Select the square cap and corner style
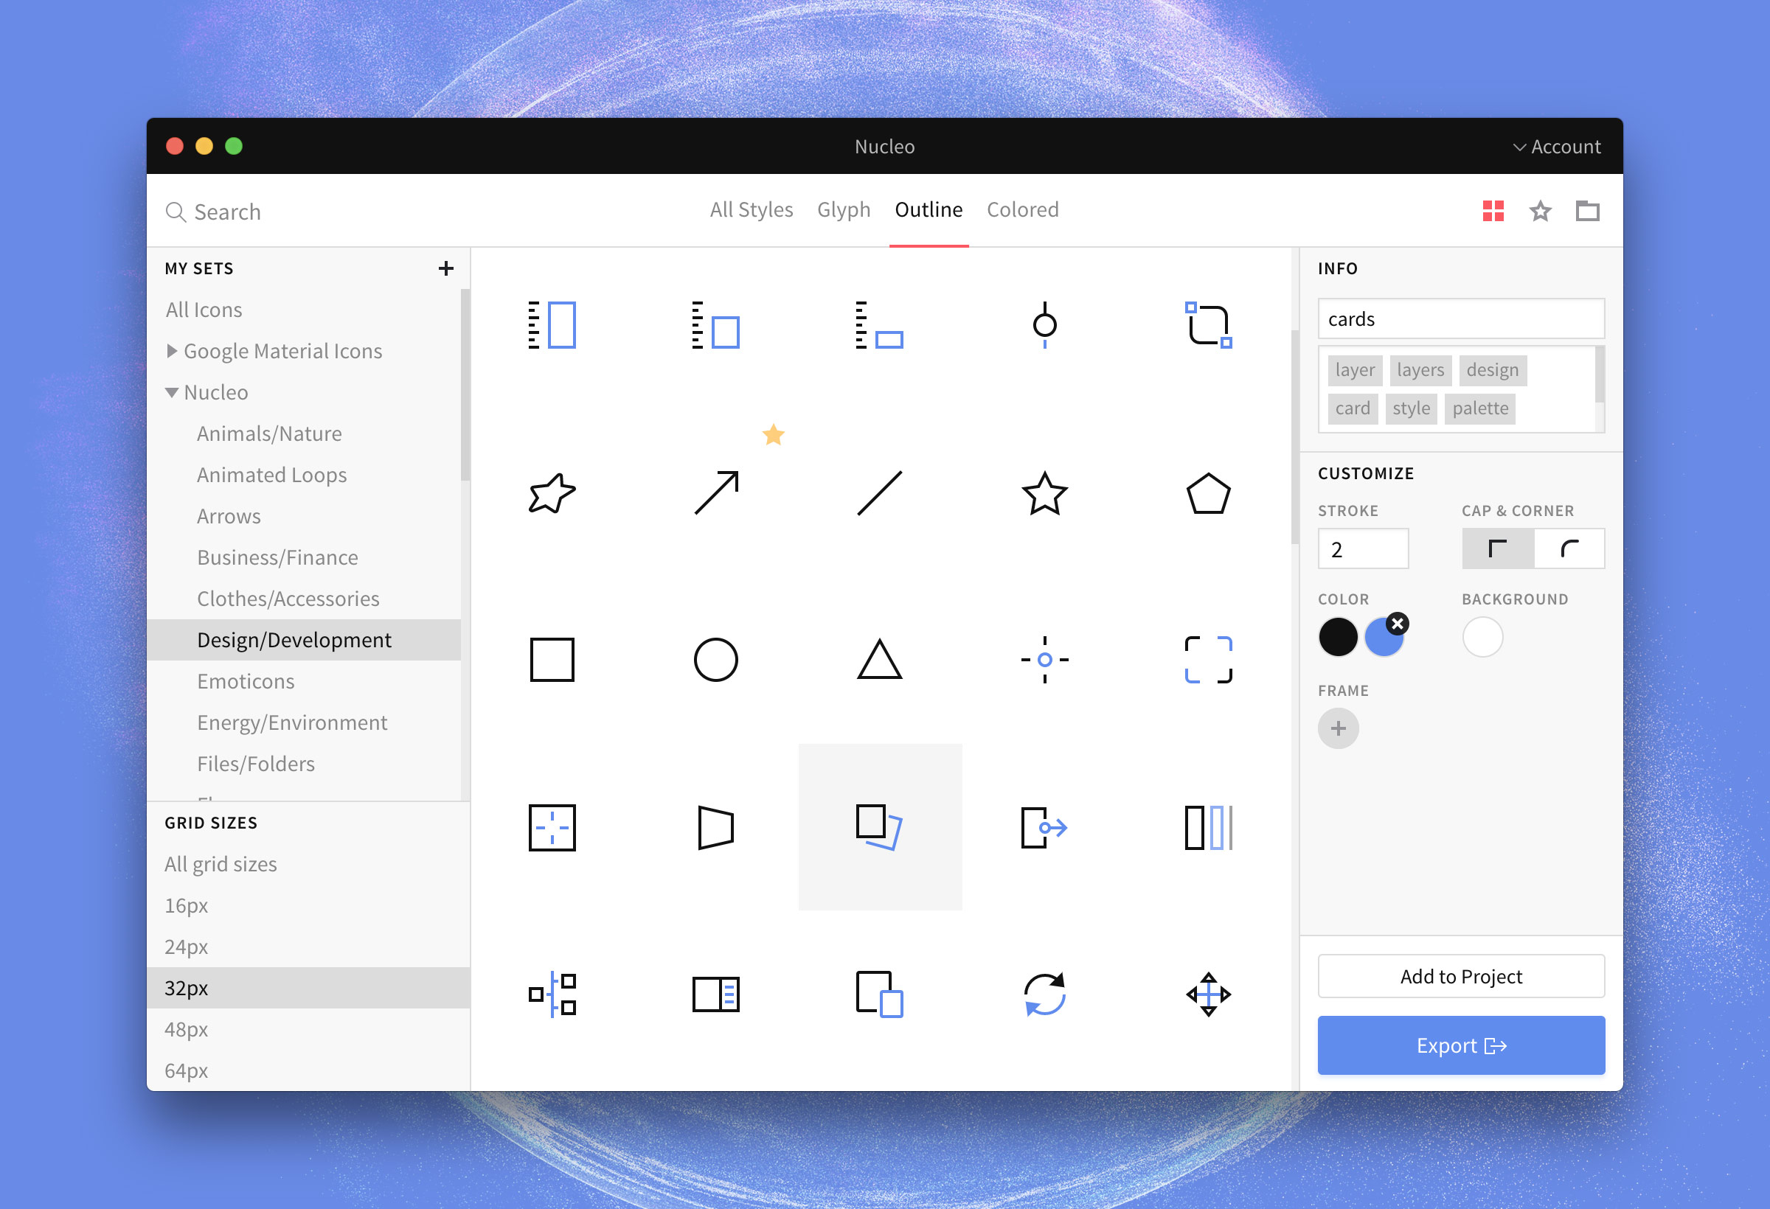Screen dimensions: 1770x1209 [1497, 548]
